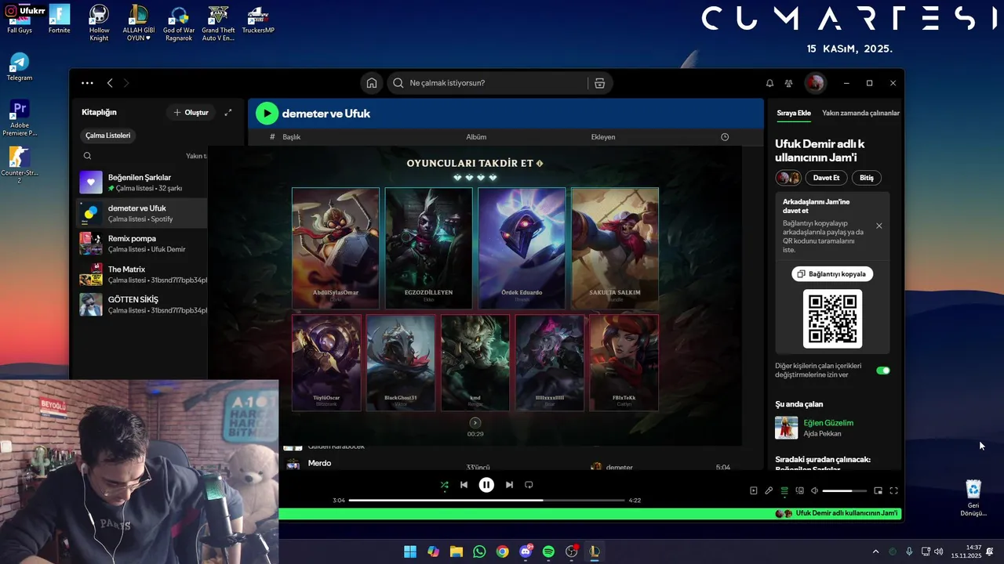Open The Matrix playlist
Screen dimensions: 1004x564
(x=141, y=274)
